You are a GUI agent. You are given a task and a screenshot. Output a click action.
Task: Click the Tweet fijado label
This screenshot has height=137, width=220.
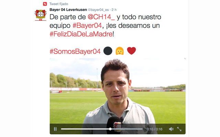tap(59, 4)
